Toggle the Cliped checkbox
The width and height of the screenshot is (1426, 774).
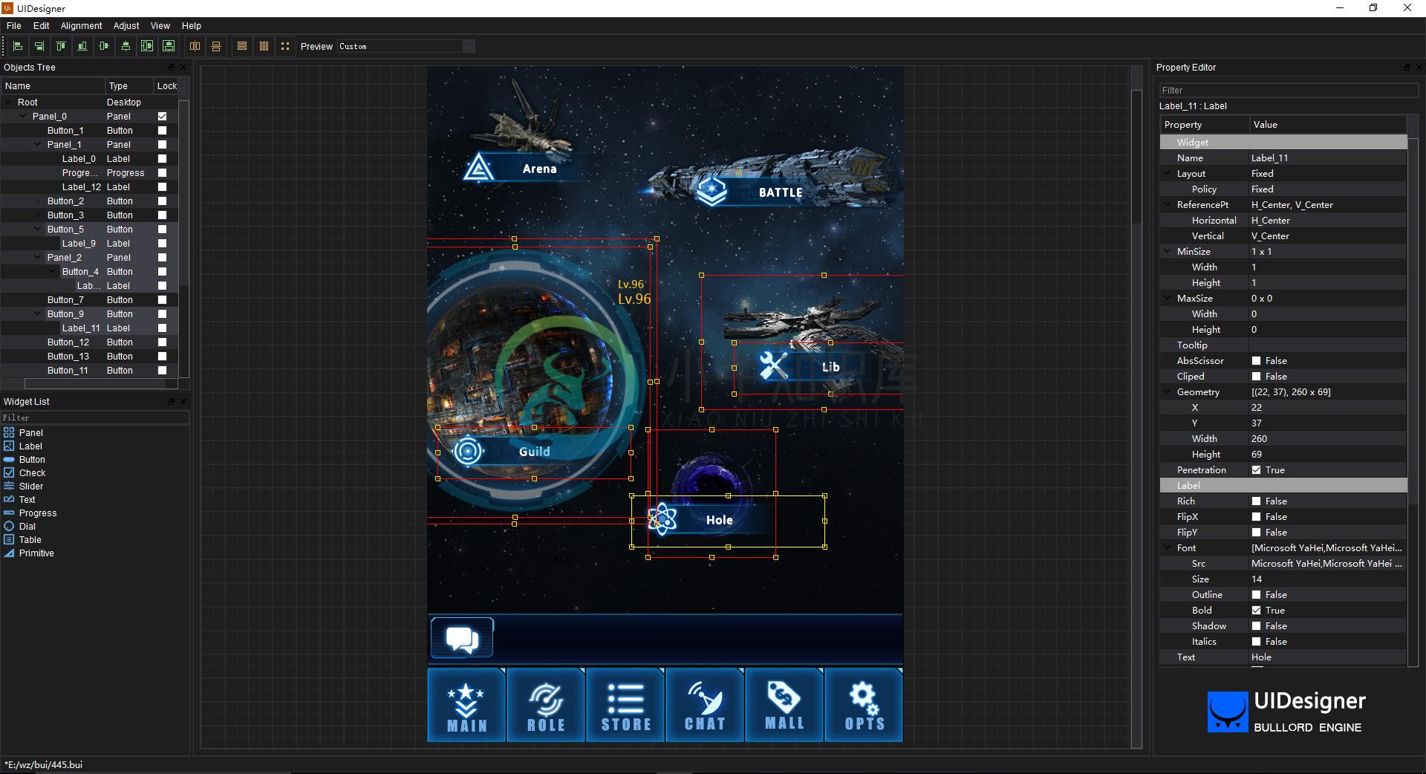(x=1257, y=376)
